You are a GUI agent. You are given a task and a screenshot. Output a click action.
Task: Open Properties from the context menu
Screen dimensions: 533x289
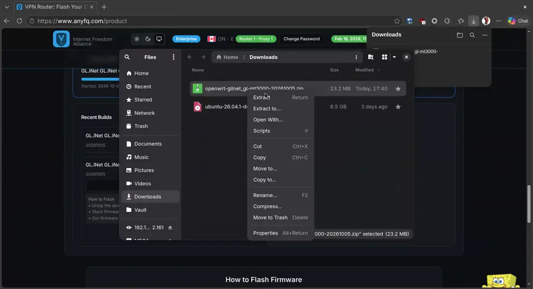281,233
